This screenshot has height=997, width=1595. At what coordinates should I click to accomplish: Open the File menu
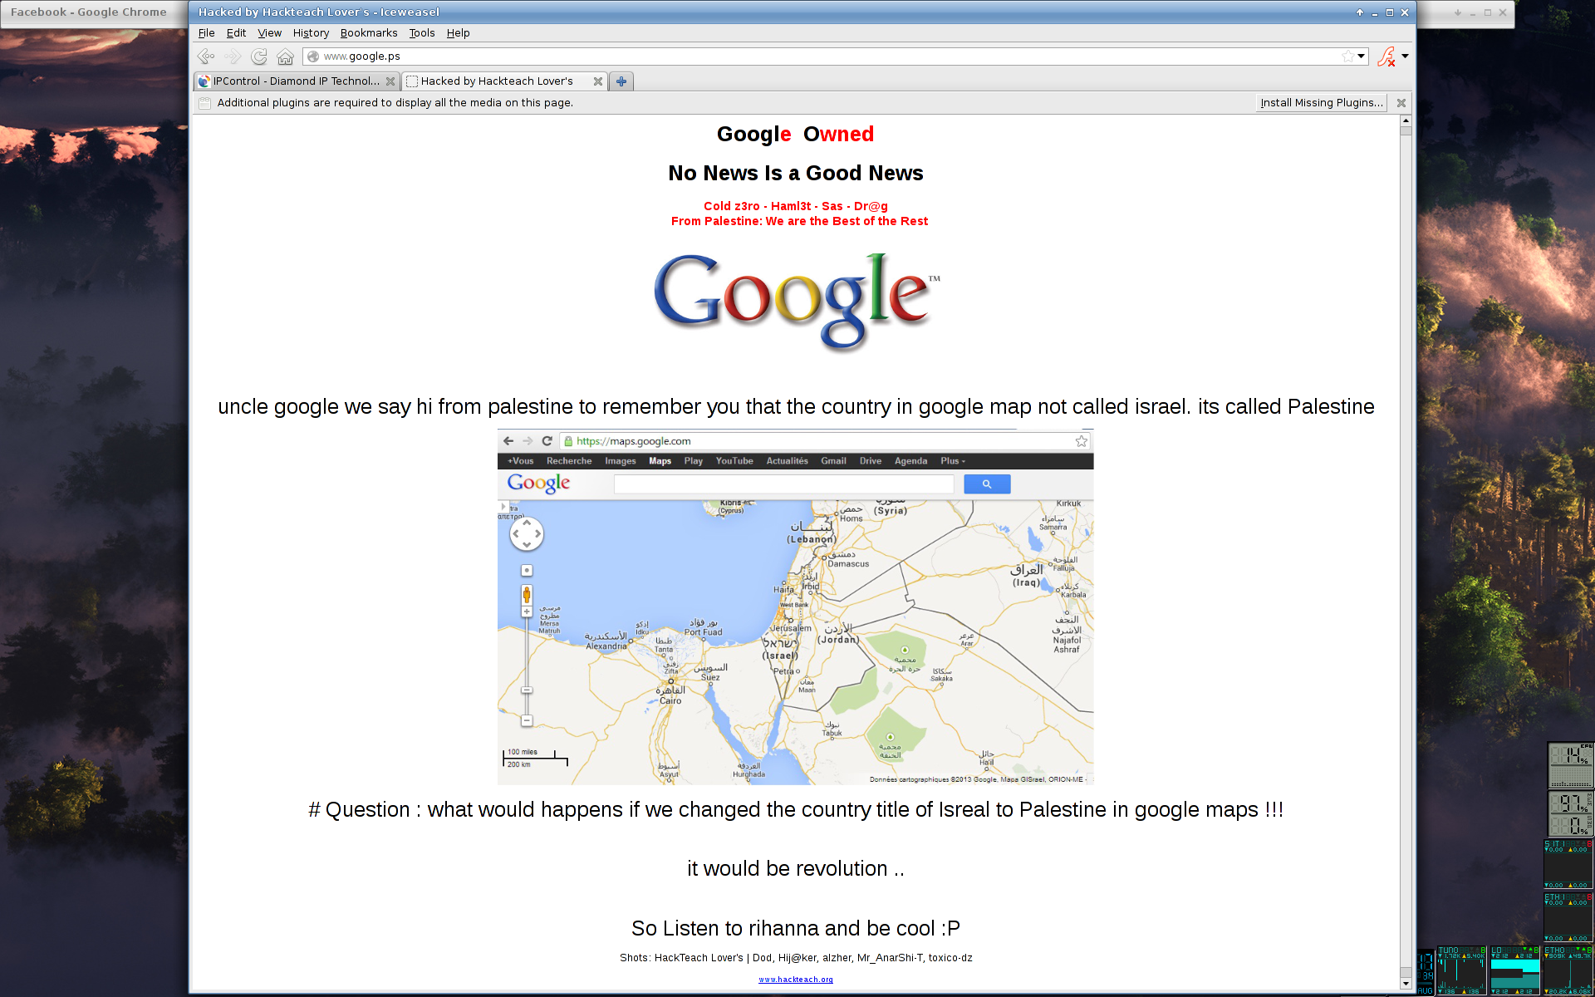[x=207, y=33]
